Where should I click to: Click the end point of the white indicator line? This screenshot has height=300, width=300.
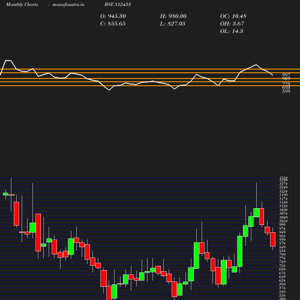pos(273,76)
